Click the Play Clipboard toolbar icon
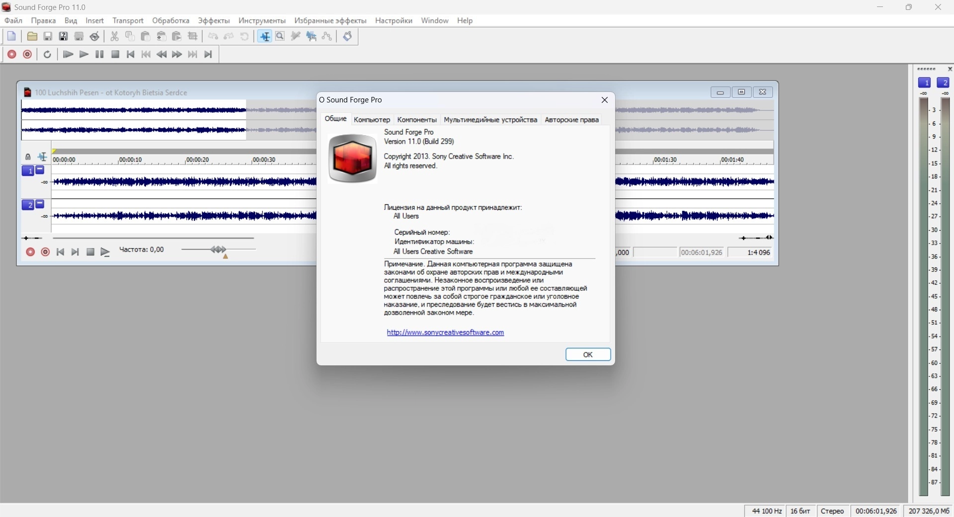 pos(177,36)
